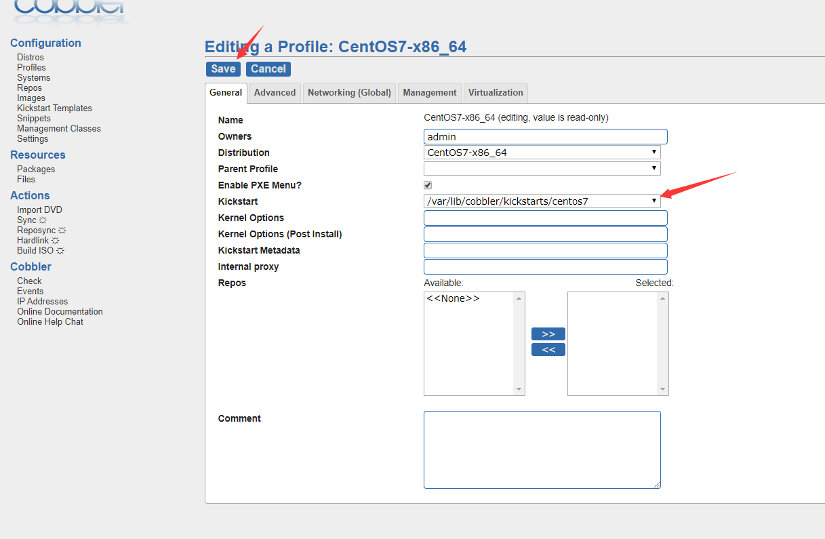Click the gear icon beside Build ISO
Image resolution: width=825 pixels, height=539 pixels.
pyautogui.click(x=60, y=251)
